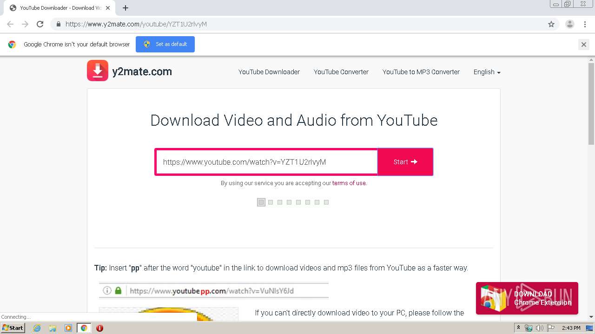The image size is (595, 334).
Task: Focus the YouTube URL input field
Action: 266,162
